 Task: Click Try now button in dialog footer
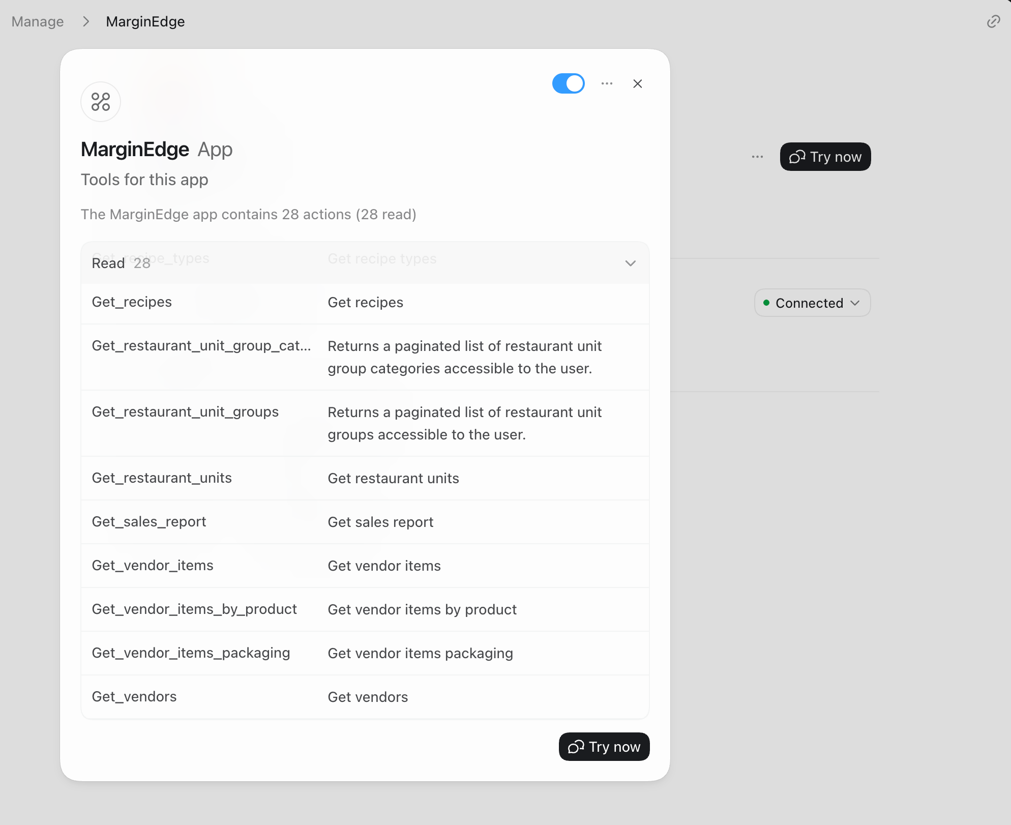coord(604,747)
